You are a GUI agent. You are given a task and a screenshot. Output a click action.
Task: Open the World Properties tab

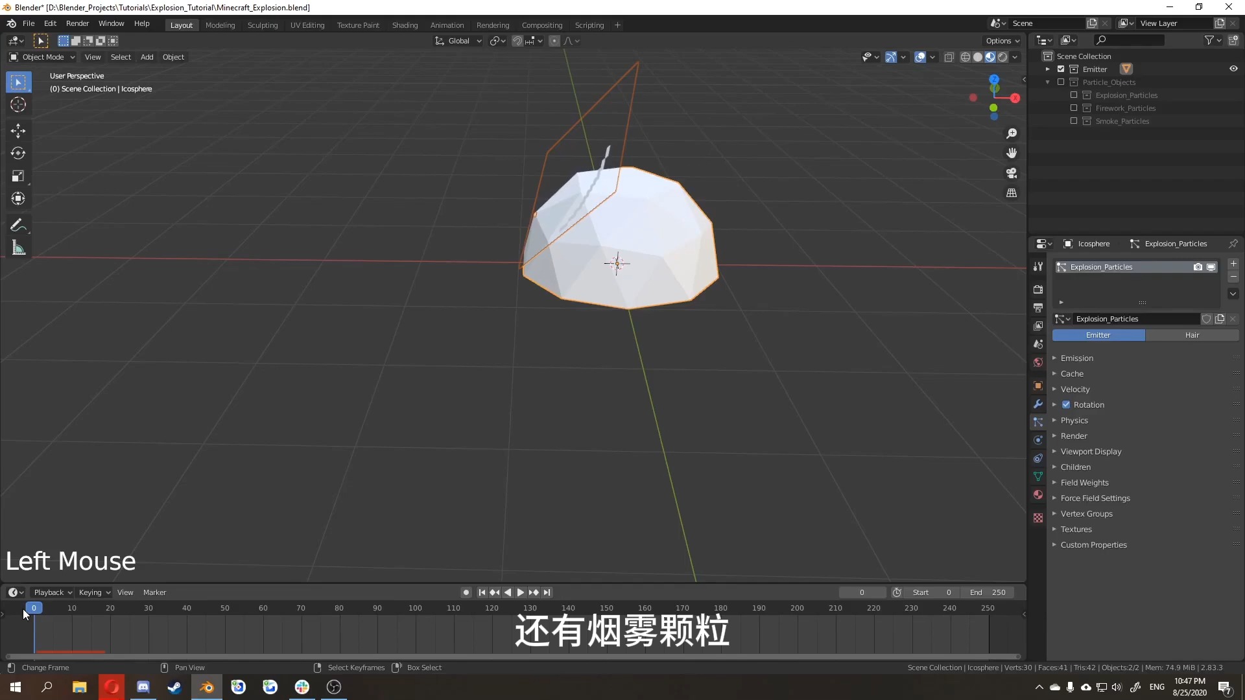point(1038,363)
